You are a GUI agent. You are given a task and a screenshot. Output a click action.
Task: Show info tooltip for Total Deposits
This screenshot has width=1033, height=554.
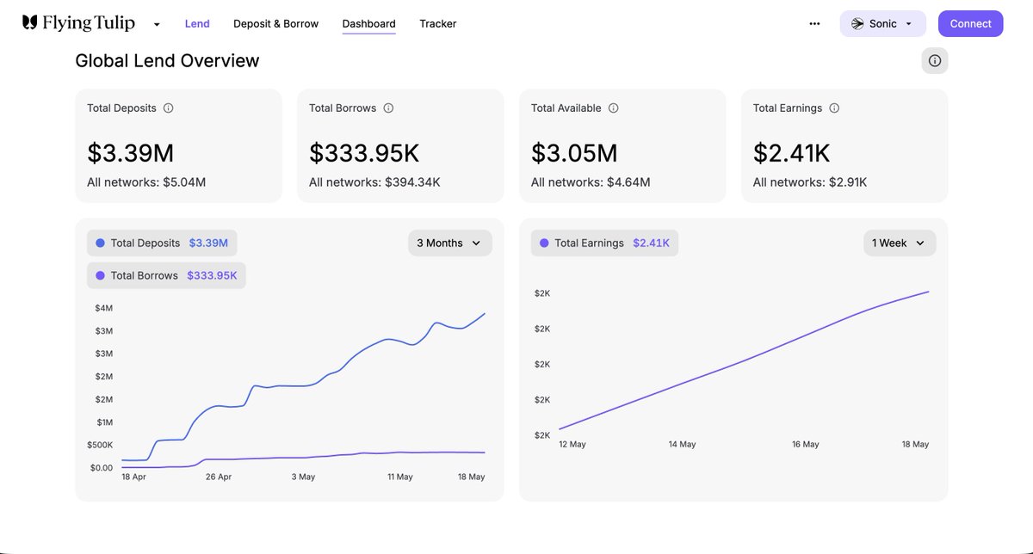coord(169,108)
